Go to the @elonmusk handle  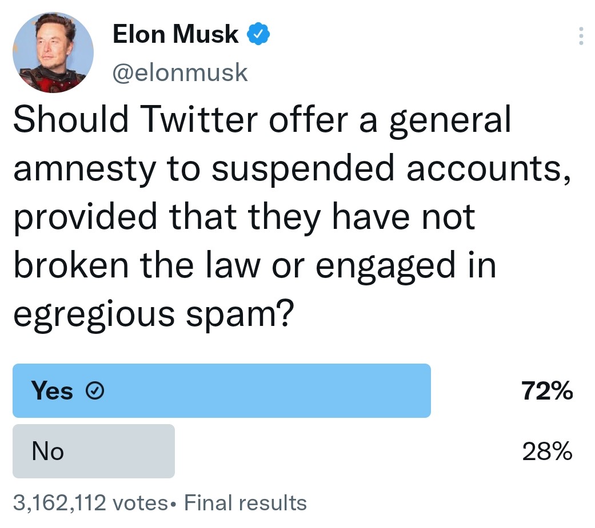(x=181, y=72)
